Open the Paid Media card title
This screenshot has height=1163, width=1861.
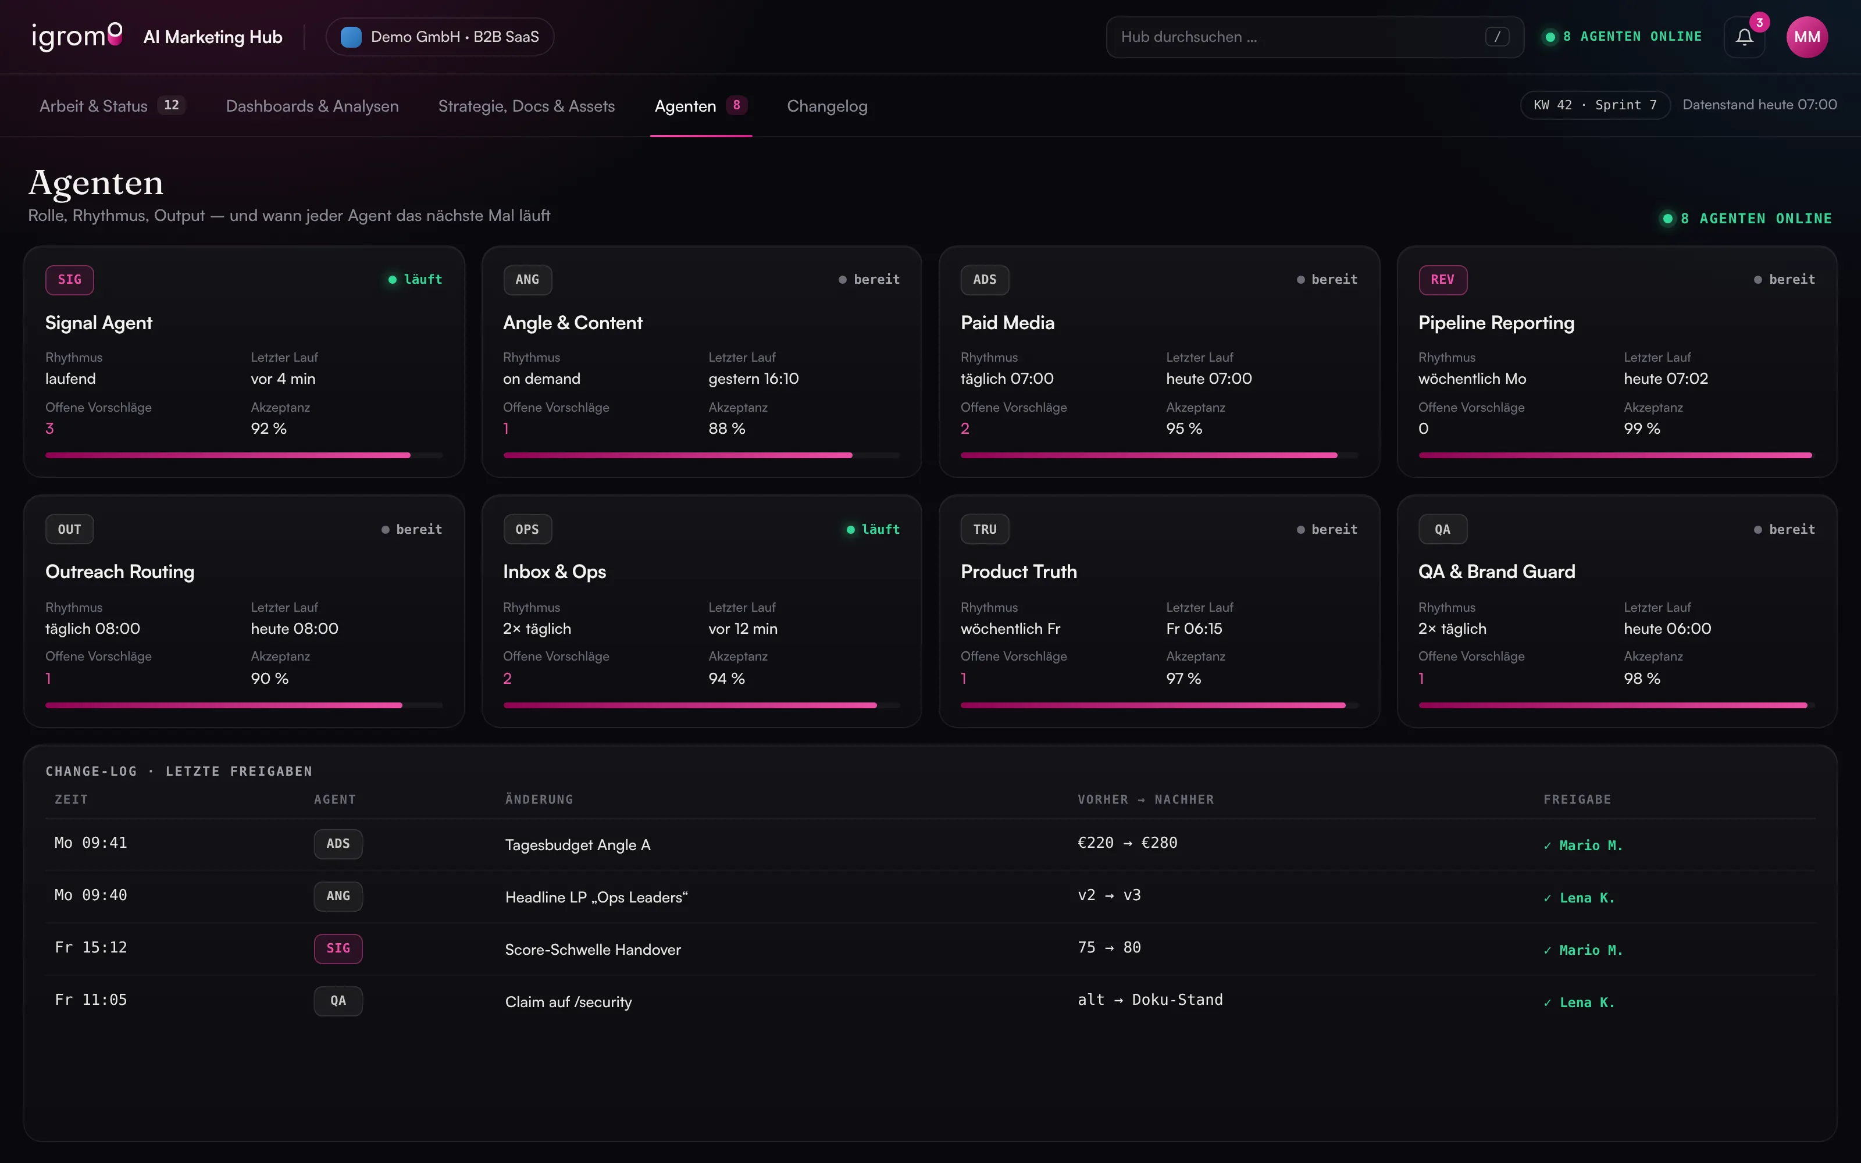pyautogui.click(x=1007, y=323)
